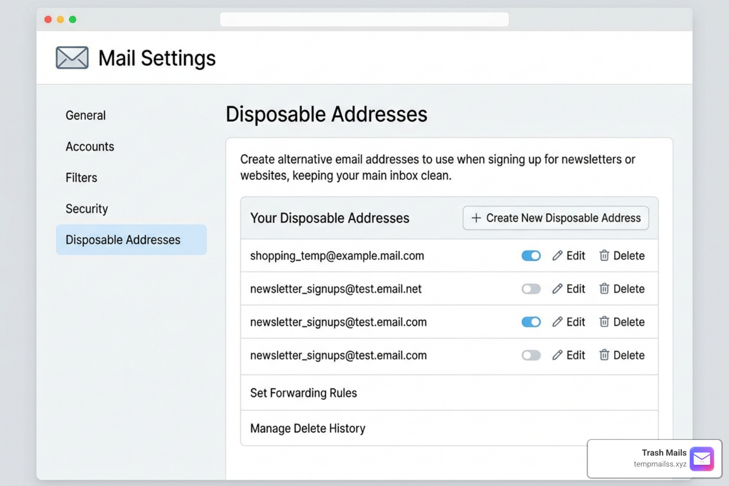Viewport: 729px width, 486px height.
Task: Edit the newsletter_signups@test.email.net address
Action: (x=569, y=289)
